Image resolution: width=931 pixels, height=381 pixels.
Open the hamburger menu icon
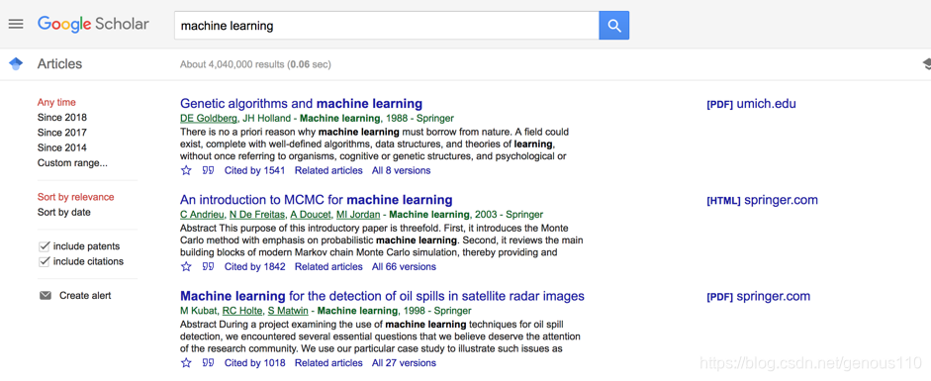click(x=16, y=25)
